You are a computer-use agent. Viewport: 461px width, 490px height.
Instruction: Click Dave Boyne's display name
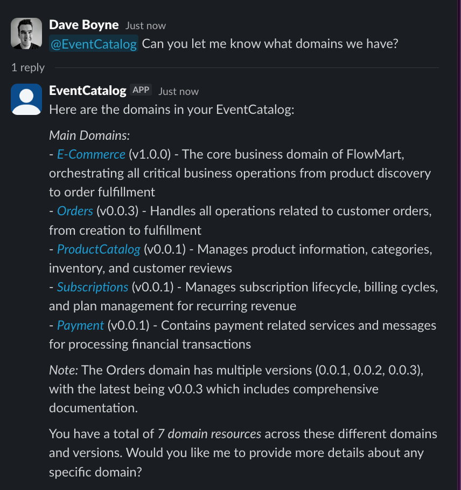click(83, 24)
